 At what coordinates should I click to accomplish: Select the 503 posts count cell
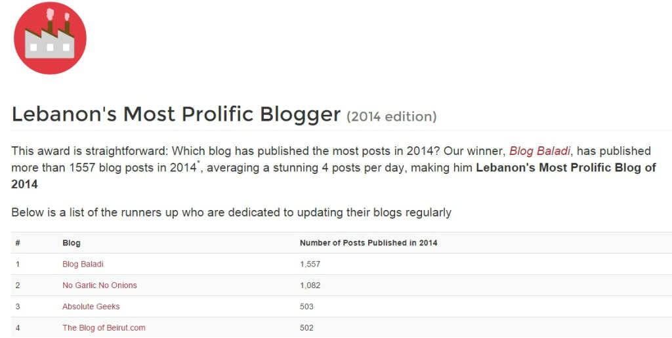coord(306,306)
